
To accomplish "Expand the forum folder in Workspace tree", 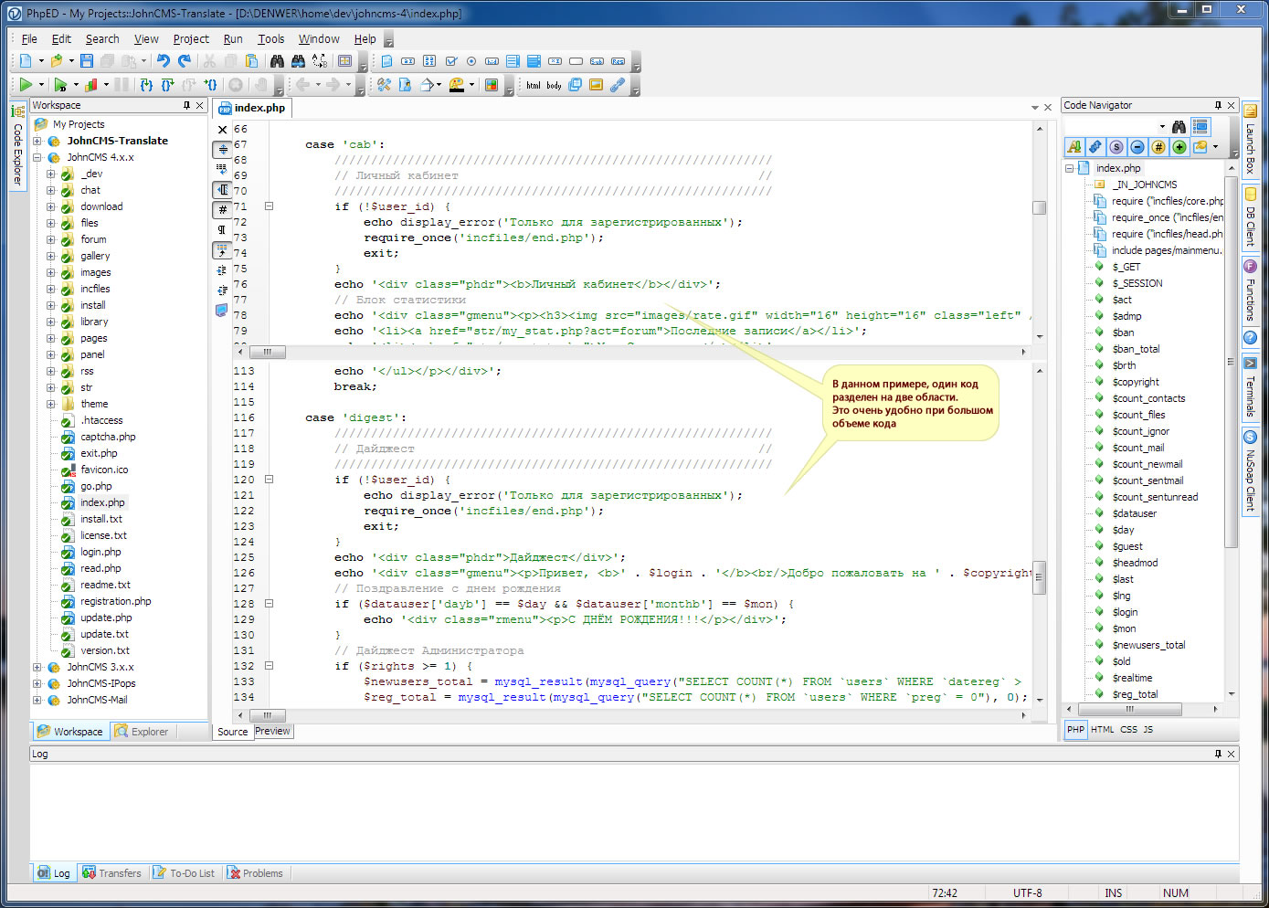I will coord(51,240).
